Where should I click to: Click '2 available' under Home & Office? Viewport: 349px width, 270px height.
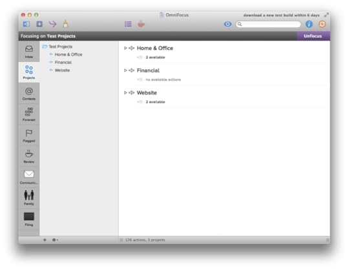click(x=155, y=57)
